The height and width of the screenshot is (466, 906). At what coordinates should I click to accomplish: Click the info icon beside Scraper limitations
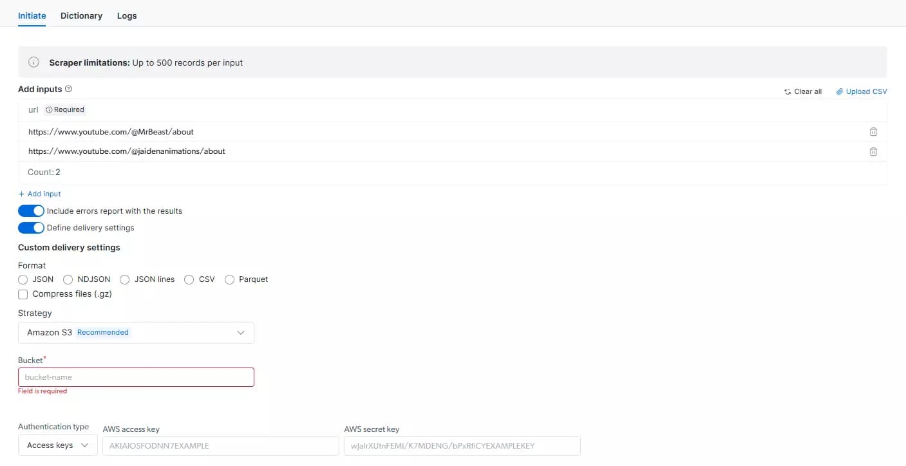33,62
